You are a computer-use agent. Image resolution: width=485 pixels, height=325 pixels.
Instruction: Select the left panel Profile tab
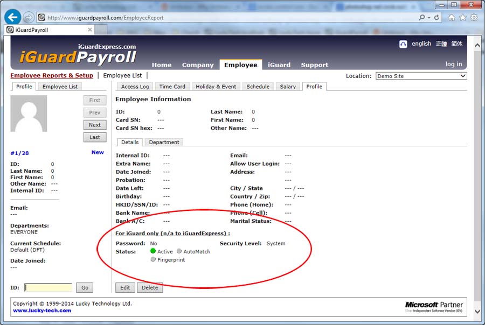(24, 87)
